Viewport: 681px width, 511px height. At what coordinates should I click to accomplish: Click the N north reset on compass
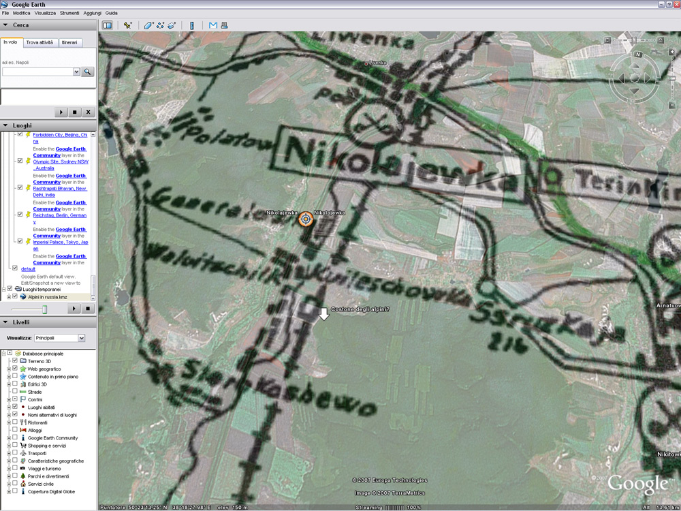pyautogui.click(x=637, y=55)
